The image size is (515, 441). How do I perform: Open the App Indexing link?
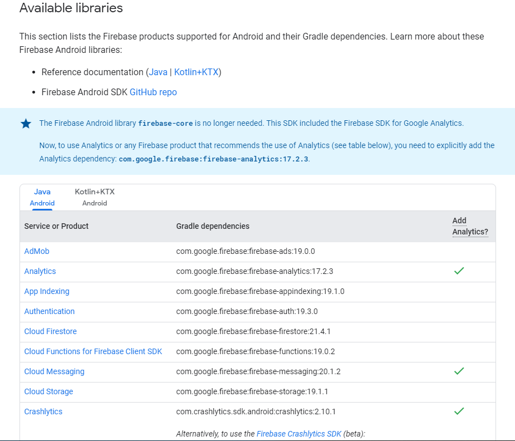[x=47, y=291]
